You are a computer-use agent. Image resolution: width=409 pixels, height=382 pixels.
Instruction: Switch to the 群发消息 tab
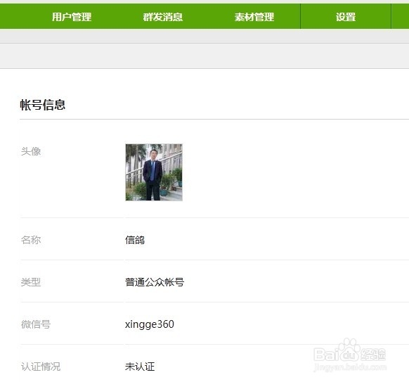coord(163,17)
